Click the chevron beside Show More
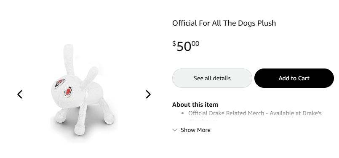 (175, 130)
